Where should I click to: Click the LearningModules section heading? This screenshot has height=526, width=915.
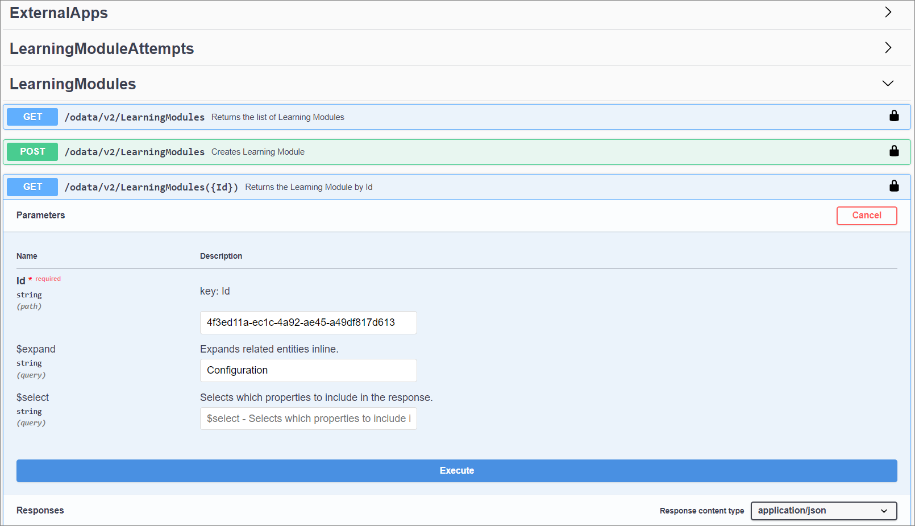[x=73, y=84]
